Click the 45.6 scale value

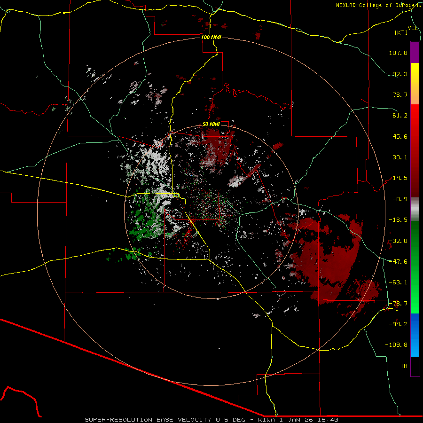[x=400, y=136]
